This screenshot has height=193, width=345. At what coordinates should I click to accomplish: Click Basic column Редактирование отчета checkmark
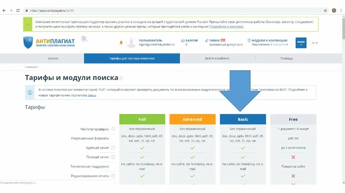click(x=243, y=176)
